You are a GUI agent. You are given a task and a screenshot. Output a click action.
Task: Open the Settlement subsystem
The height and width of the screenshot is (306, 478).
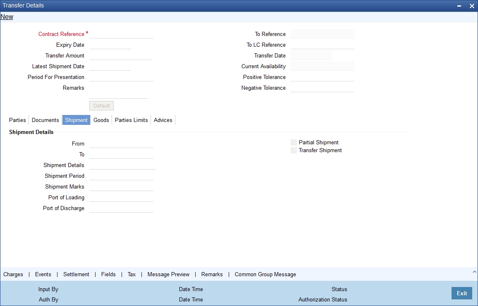(x=76, y=274)
